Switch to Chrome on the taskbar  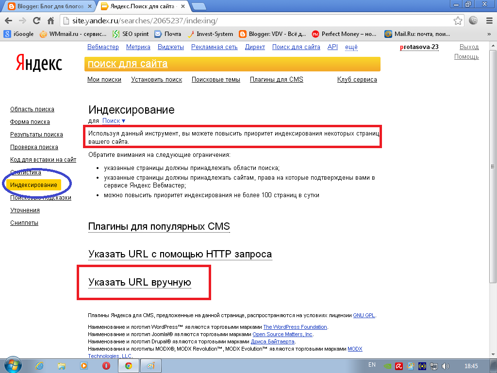click(x=128, y=366)
